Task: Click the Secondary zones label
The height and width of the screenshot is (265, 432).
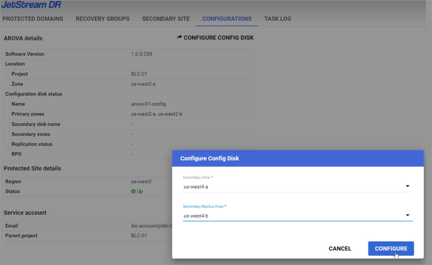Action: click(31, 134)
